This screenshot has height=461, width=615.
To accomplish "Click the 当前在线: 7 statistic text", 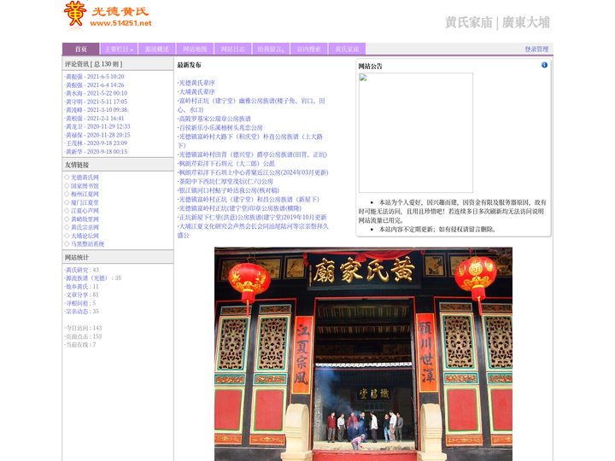I will [x=80, y=345].
